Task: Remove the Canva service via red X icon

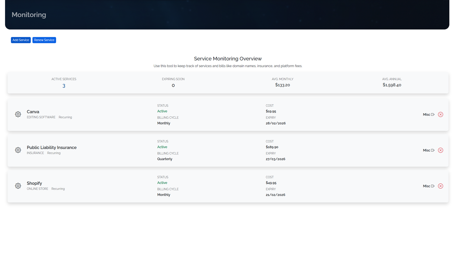Action: 441,114
